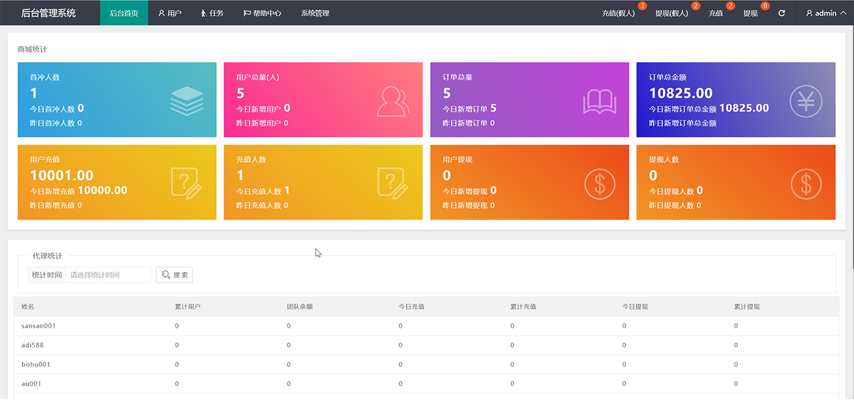The height and width of the screenshot is (417, 854).
Task: Open the 系统管理 navigation menu
Action: coord(315,13)
